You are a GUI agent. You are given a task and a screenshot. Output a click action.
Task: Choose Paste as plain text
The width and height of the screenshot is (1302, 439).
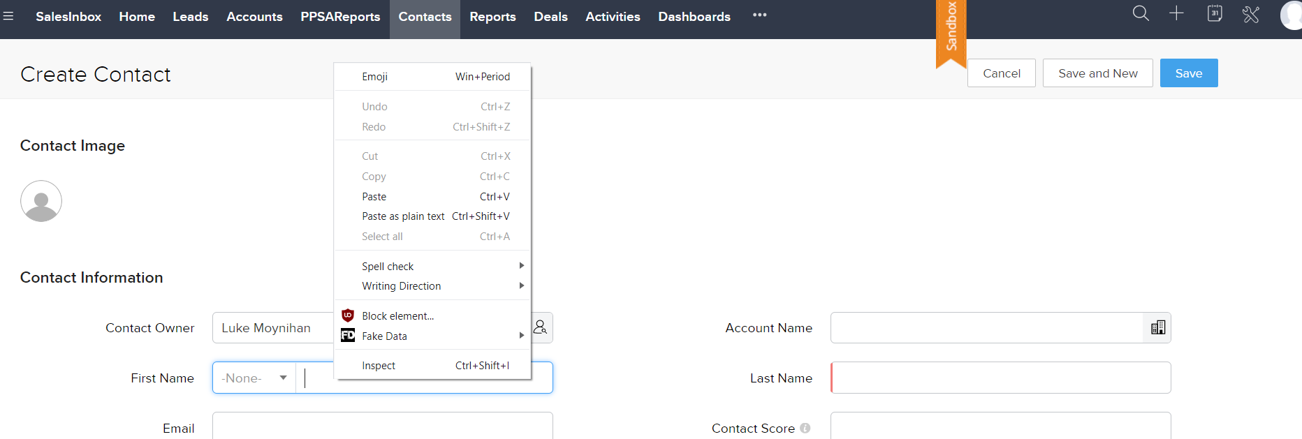(433, 216)
